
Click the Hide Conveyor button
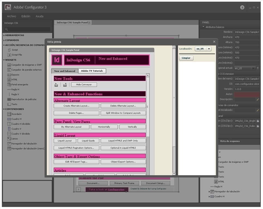click(84, 84)
